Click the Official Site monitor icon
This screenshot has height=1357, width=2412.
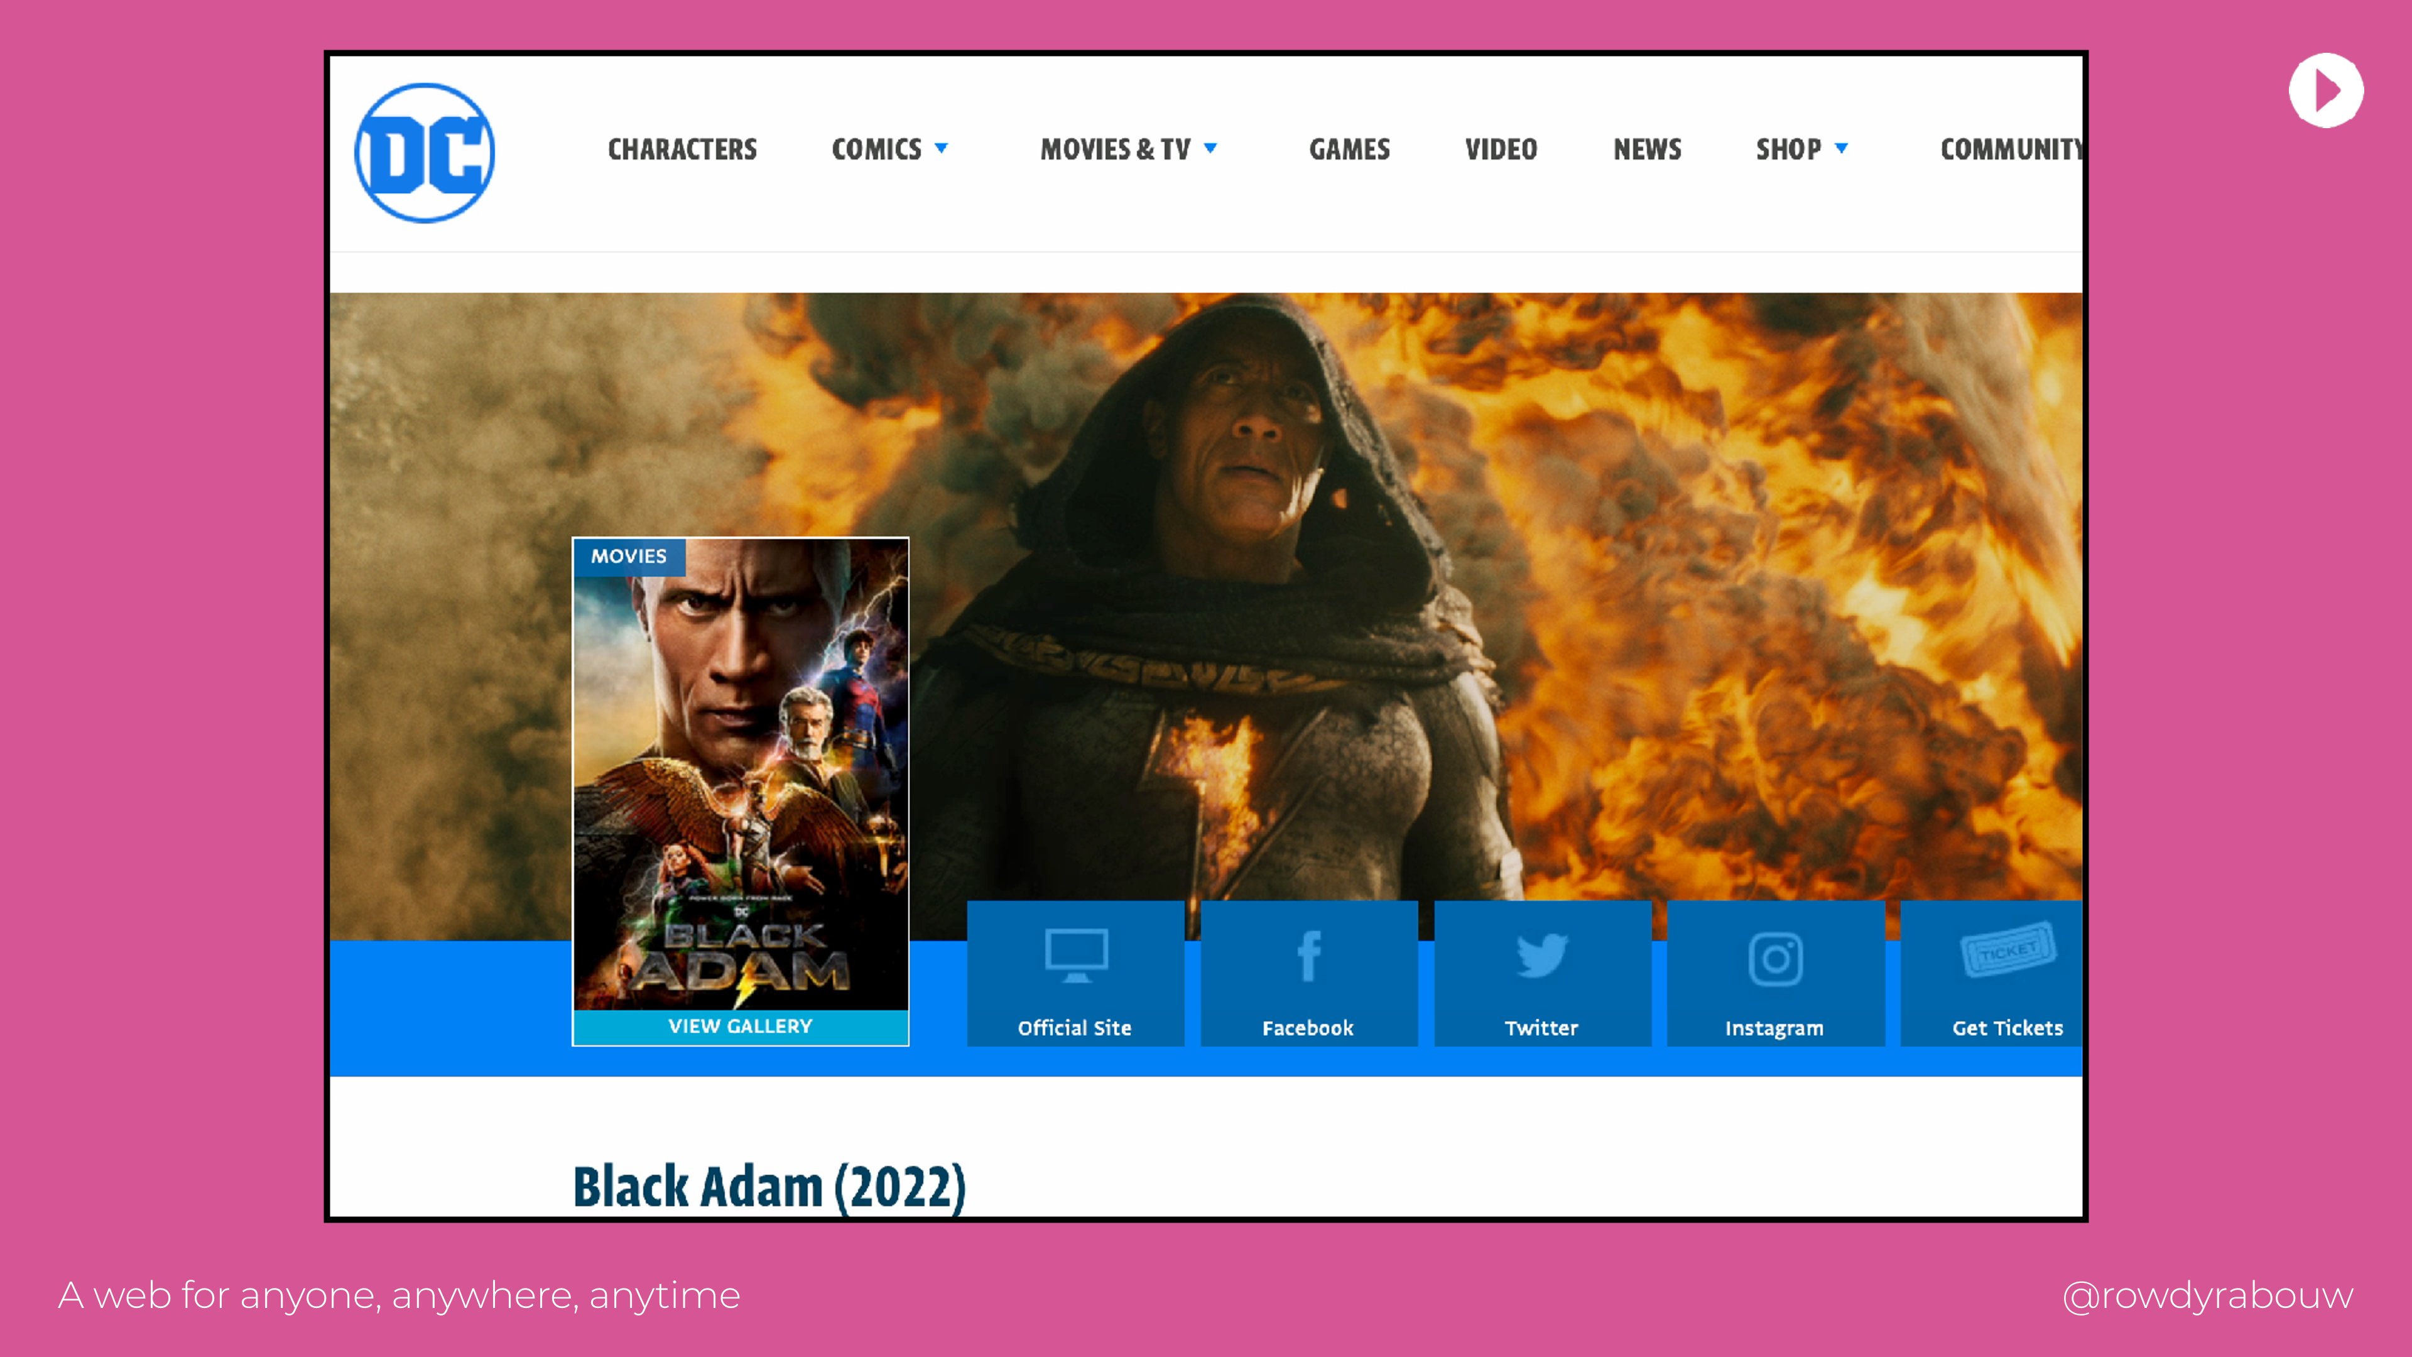(x=1076, y=955)
